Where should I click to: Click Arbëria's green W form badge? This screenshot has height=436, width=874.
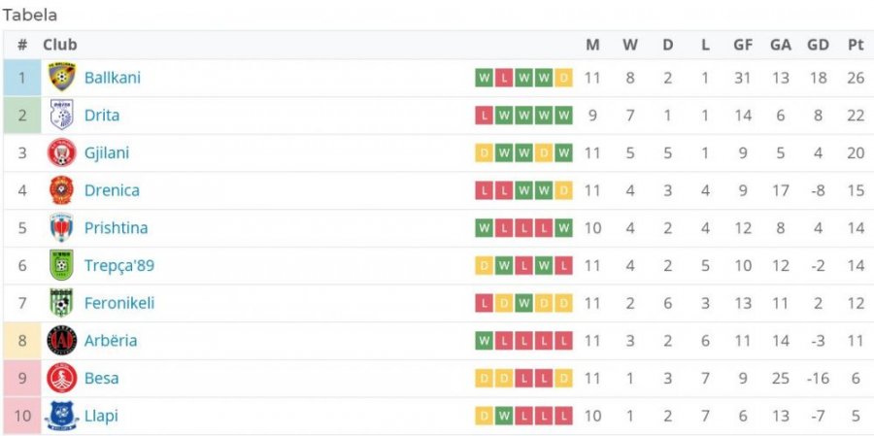tap(484, 341)
